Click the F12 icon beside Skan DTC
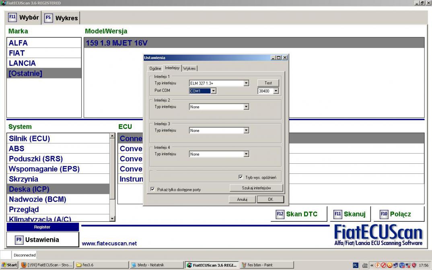Viewport: 432px width, 270px height. pyautogui.click(x=280, y=214)
